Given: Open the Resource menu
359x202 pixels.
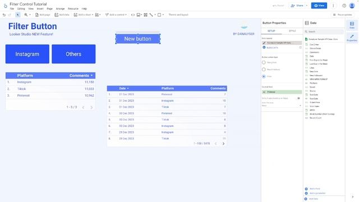Looking at the screenshot, I should (73, 9).
